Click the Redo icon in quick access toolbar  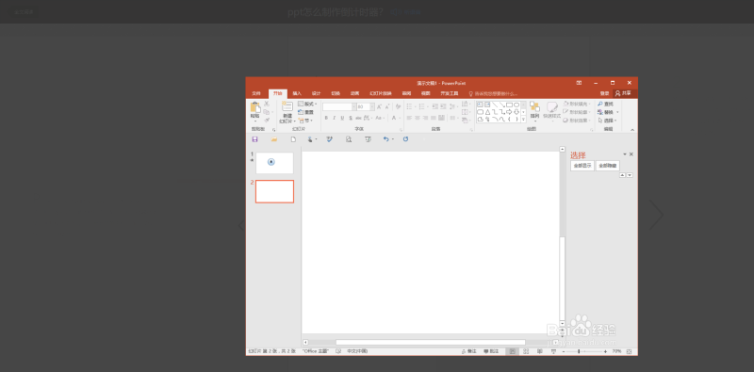406,139
